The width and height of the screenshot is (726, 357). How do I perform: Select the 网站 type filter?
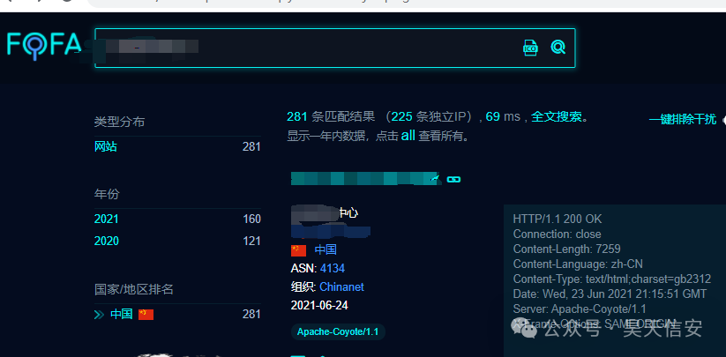pos(106,146)
